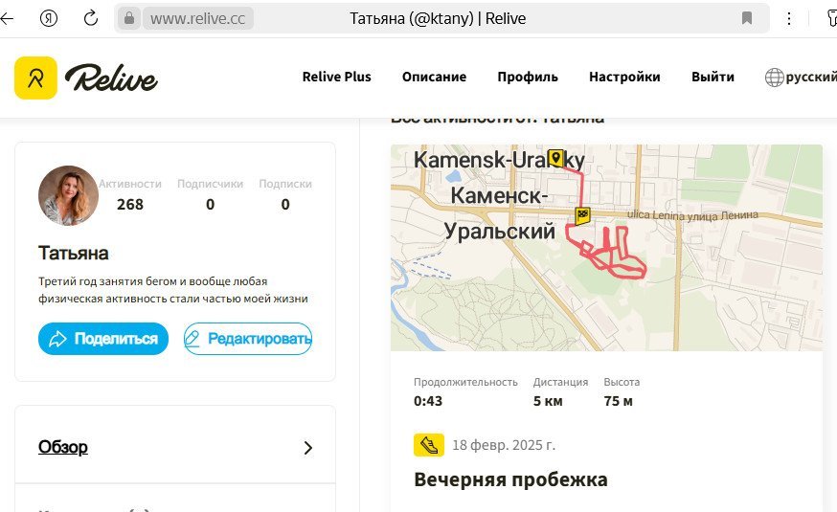Reload the page with the refresh icon
This screenshot has height=512, width=837.
pos(91,18)
